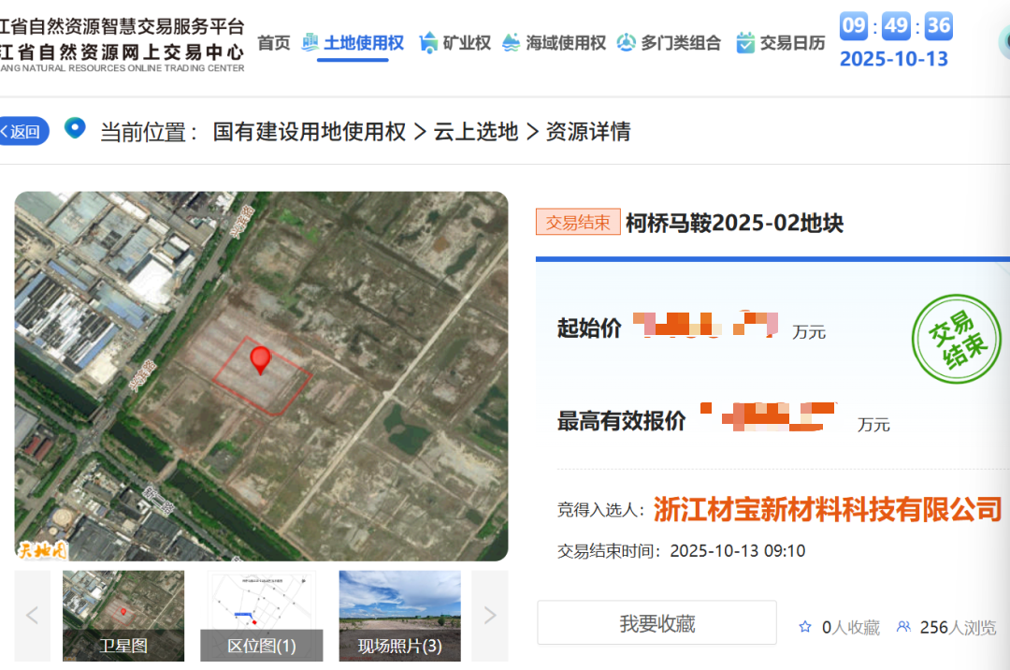The width and height of the screenshot is (1010, 670).
Task: Open the 交易日历 calendar icon
Action: [744, 41]
